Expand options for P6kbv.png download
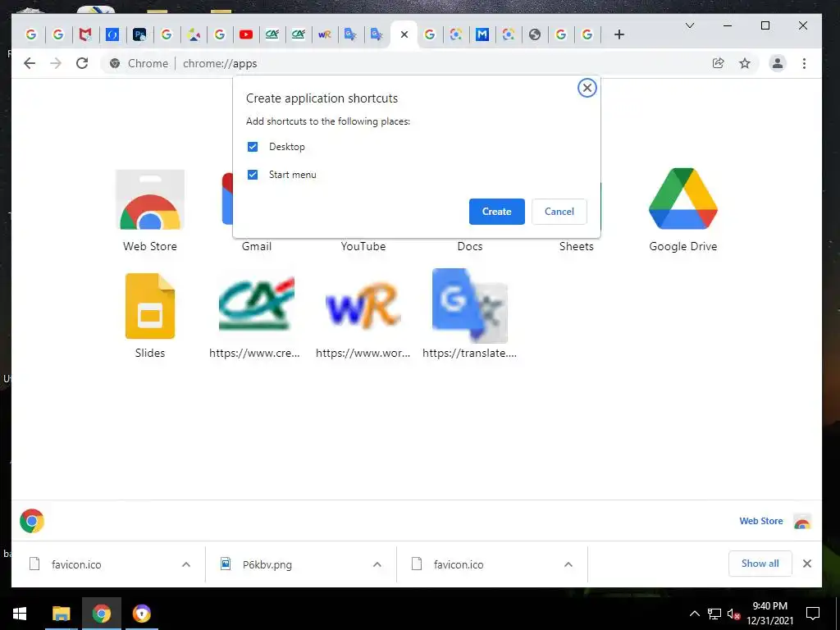Screen dimensions: 840x630 pyautogui.click(x=377, y=564)
